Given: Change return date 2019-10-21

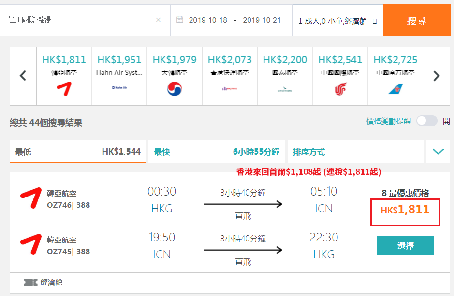Looking at the screenshot, I should tap(262, 20).
